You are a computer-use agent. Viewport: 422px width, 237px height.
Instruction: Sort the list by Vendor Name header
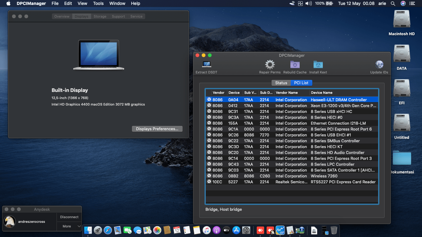[292, 93]
